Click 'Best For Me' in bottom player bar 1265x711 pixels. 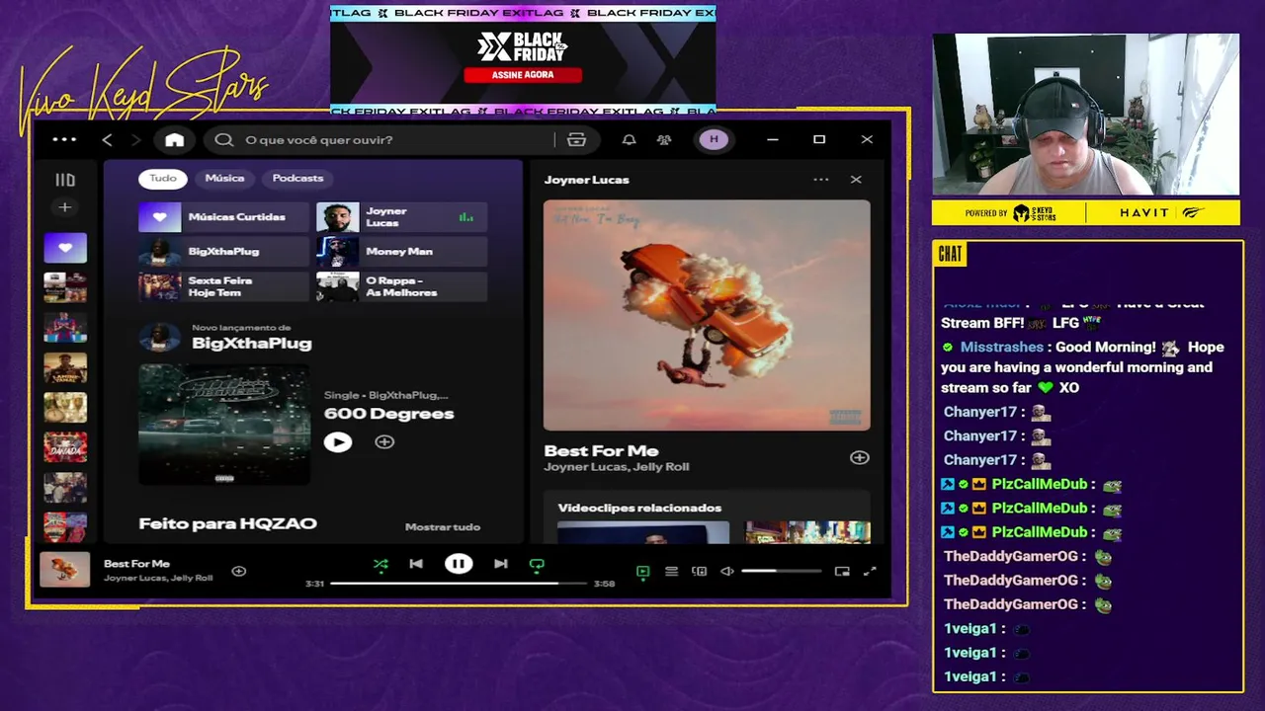click(136, 564)
